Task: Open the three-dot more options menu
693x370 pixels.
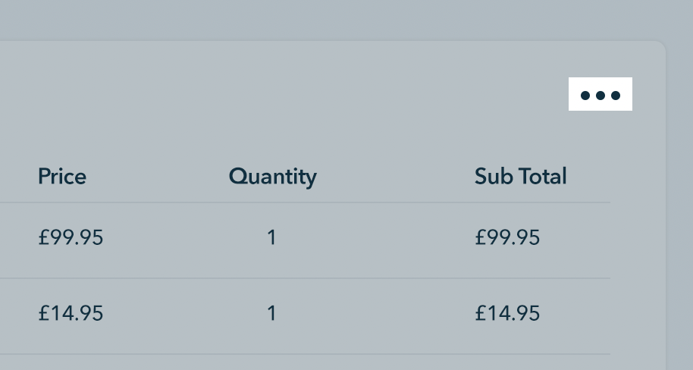Action: [x=600, y=95]
